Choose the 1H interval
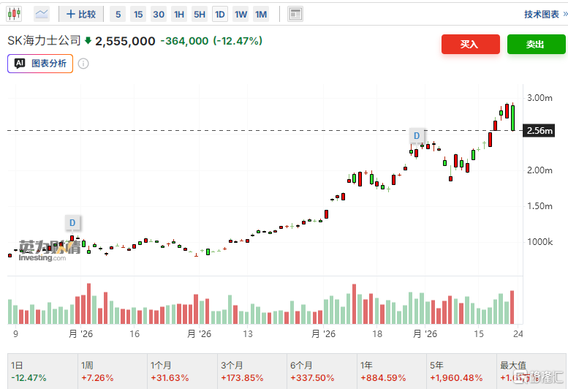 179,14
